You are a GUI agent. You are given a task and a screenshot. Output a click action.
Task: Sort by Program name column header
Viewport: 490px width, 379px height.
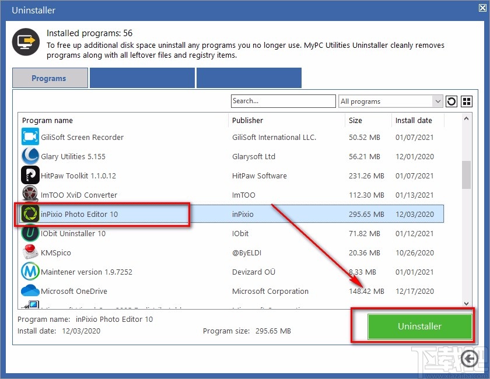click(47, 120)
